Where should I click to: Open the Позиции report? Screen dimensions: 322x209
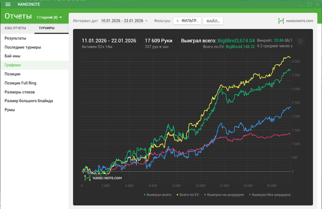tap(34, 74)
